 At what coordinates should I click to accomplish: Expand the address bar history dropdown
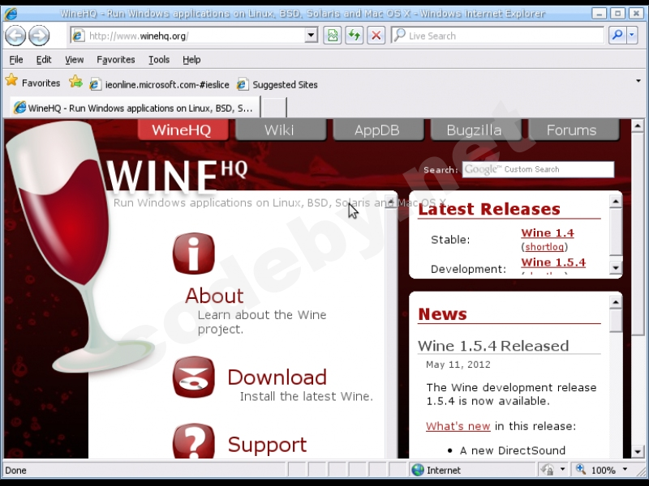(312, 36)
